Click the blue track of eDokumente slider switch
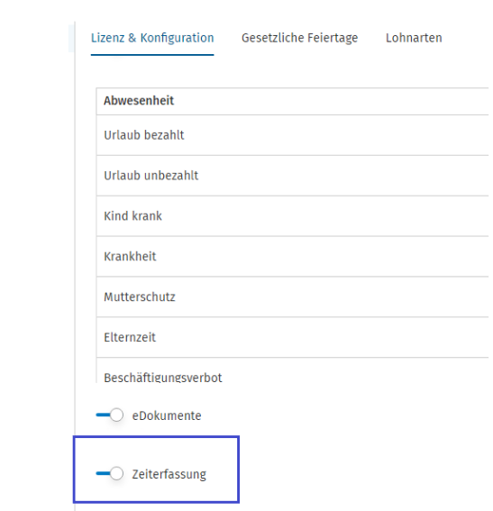 tap(103, 415)
